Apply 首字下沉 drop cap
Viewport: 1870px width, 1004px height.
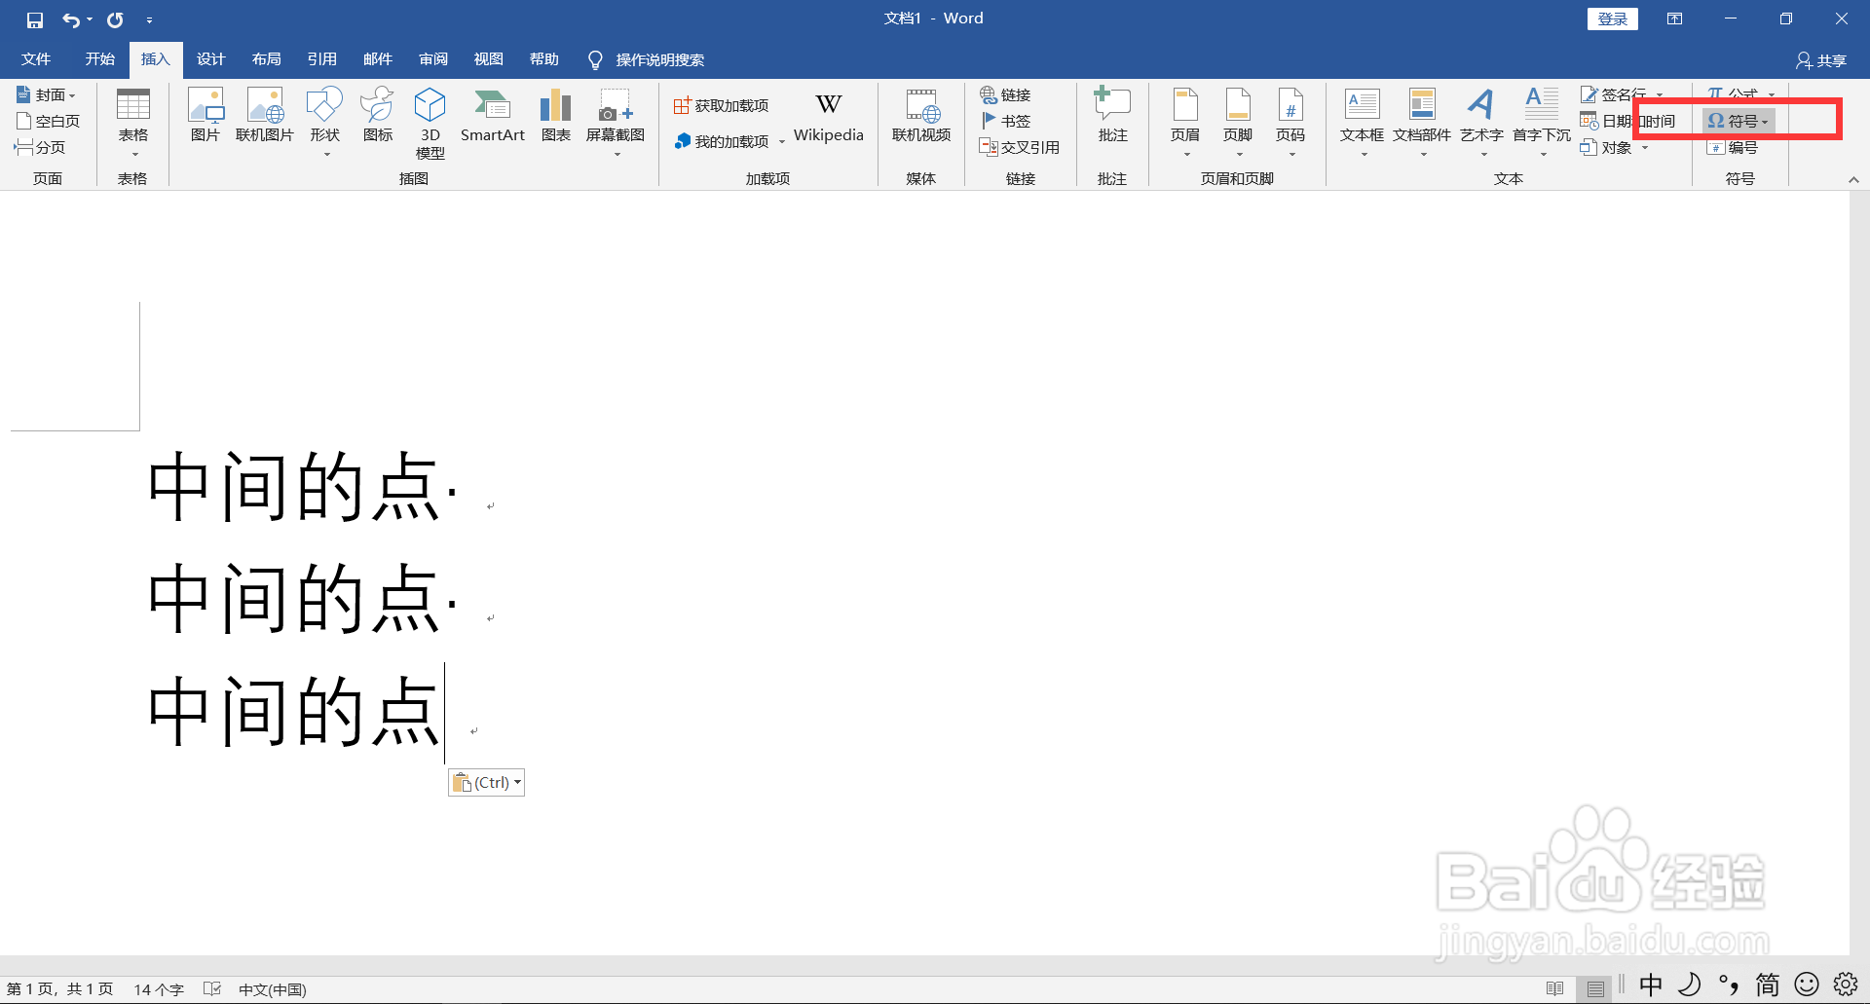click(x=1542, y=122)
